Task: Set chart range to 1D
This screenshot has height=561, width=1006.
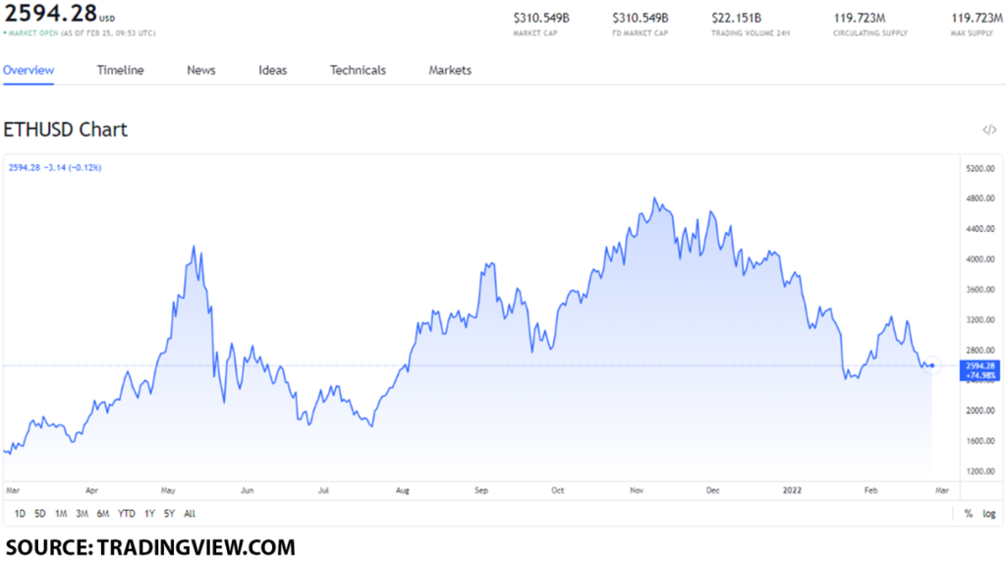Action: (20, 514)
